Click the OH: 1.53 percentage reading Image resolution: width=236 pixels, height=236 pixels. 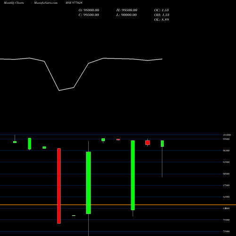pyautogui.click(x=161, y=15)
